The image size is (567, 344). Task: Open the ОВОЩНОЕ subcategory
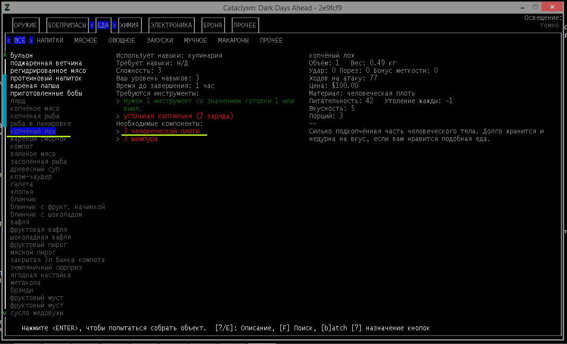click(122, 41)
